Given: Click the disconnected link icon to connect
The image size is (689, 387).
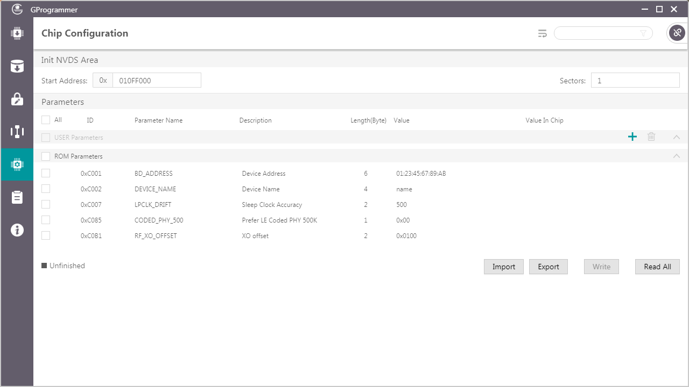Looking at the screenshot, I should (677, 33).
